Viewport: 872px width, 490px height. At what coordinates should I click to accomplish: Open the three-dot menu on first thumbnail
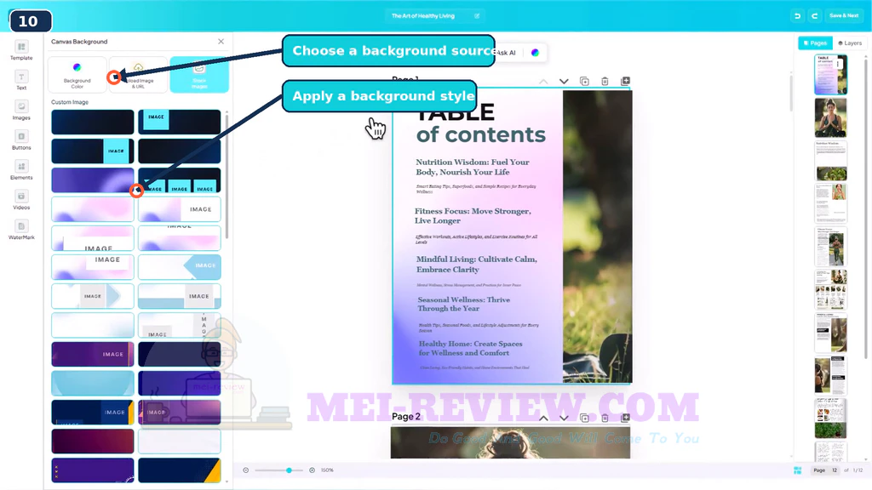(838, 65)
